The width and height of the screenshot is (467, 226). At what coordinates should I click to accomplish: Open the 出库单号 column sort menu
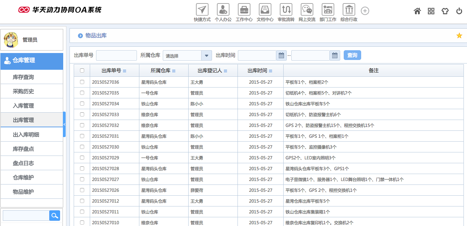125,71
